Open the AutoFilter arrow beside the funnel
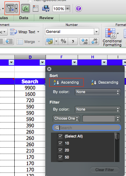 (x=16, y=8)
